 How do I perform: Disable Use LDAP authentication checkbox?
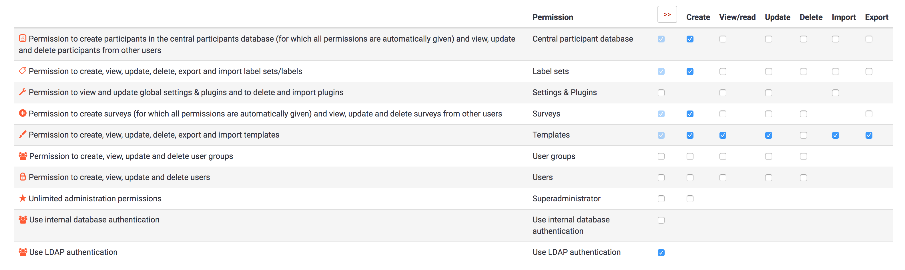[x=661, y=253]
